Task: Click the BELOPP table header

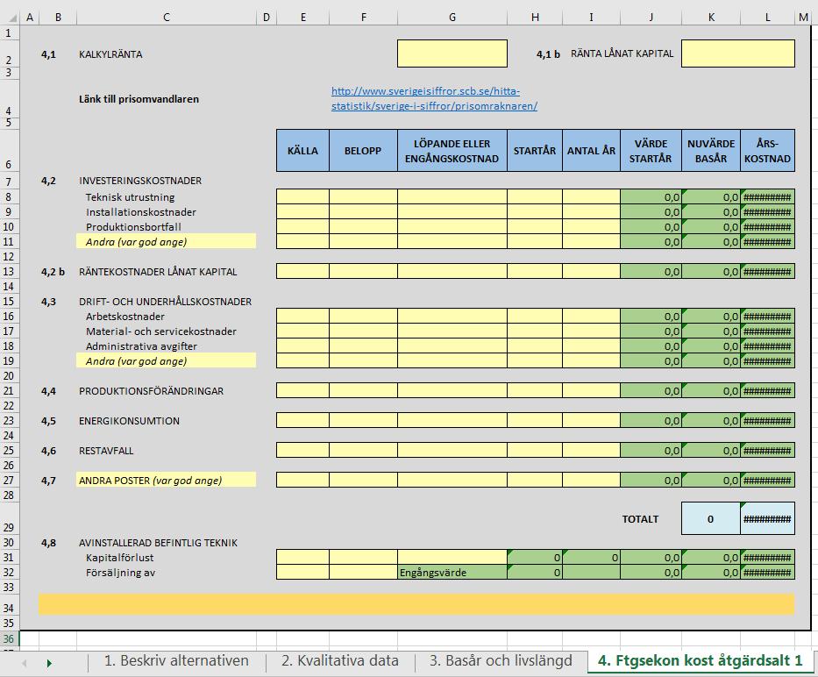Action: [x=363, y=150]
